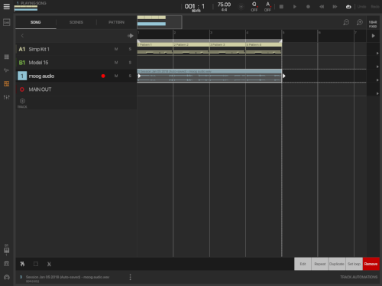382x286 pixels.
Task: Zoom in the timeline
Action: coord(360,22)
